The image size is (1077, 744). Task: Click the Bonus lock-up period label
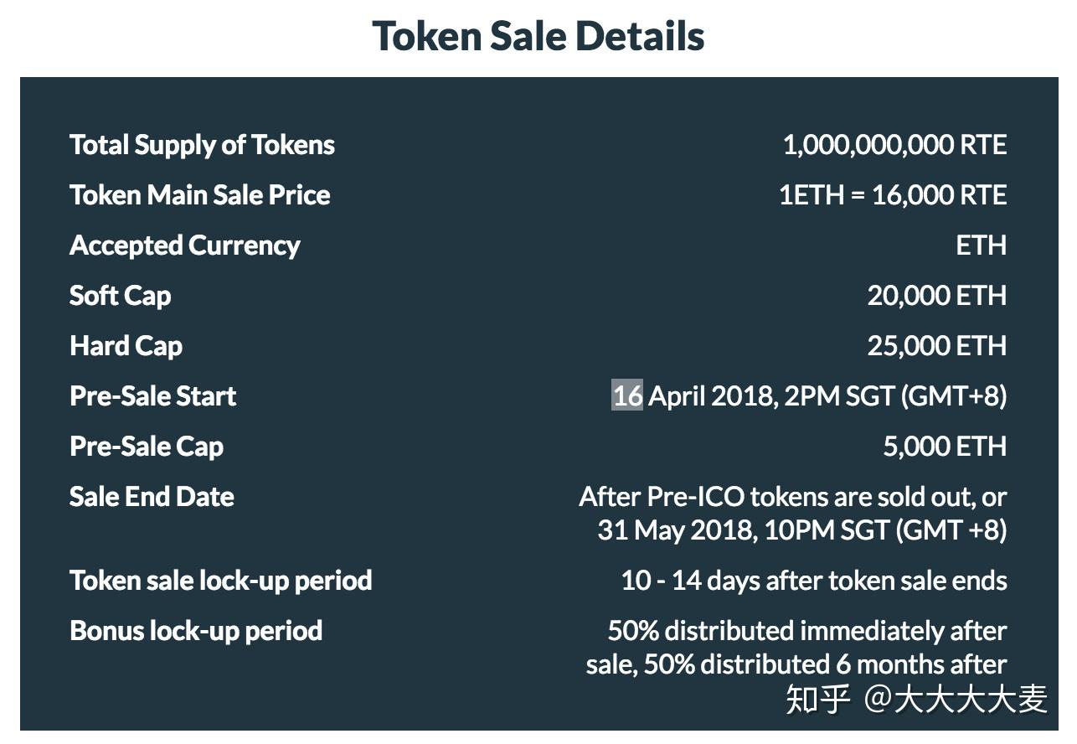(x=196, y=631)
